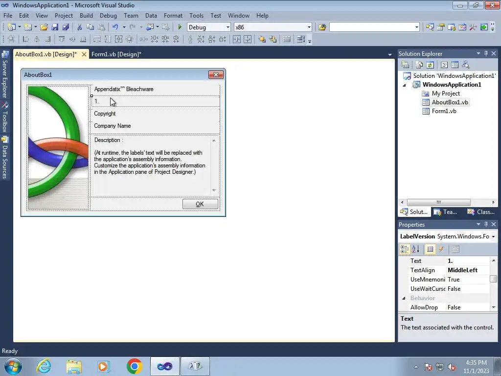Click the Open File folder icon
This screenshot has width=501, height=376.
pyautogui.click(x=44, y=27)
